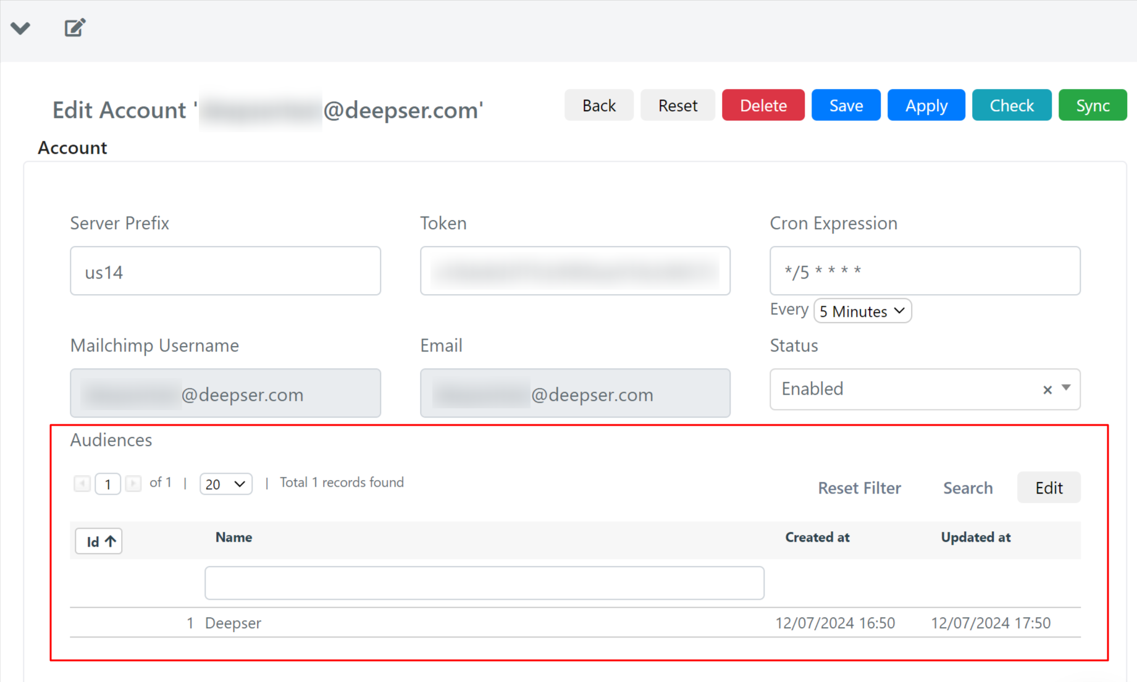Go back with the Back button
The image size is (1137, 682).
point(598,105)
